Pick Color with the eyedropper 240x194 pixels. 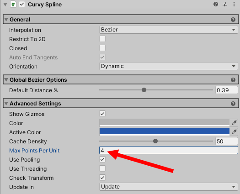[234, 123]
